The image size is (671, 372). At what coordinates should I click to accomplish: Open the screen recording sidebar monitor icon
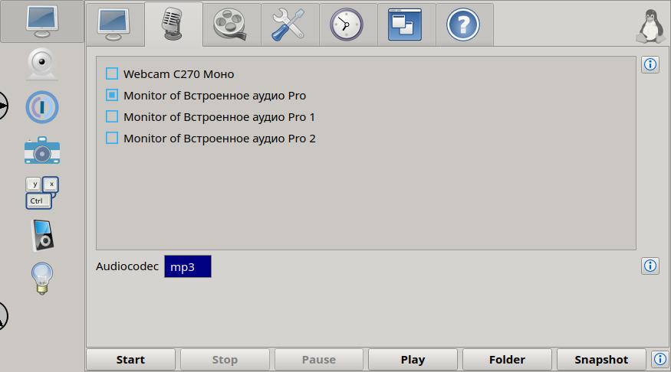[42, 21]
